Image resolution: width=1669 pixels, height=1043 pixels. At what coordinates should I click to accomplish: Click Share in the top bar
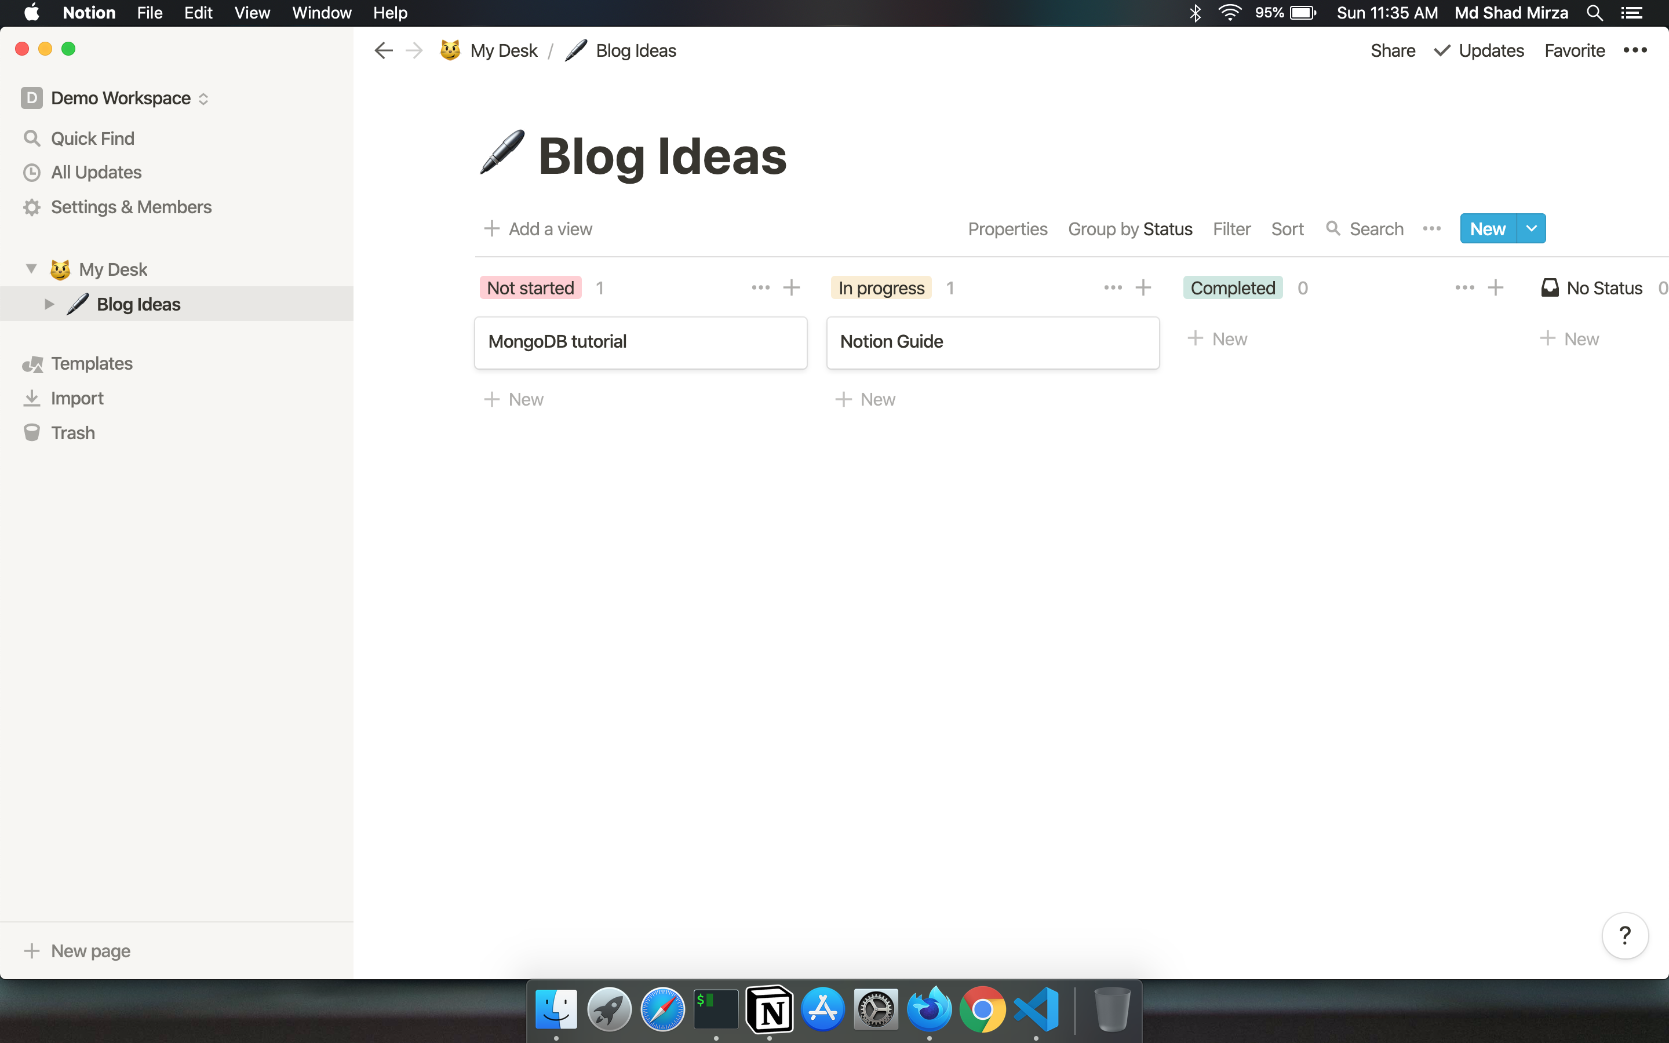tap(1393, 50)
